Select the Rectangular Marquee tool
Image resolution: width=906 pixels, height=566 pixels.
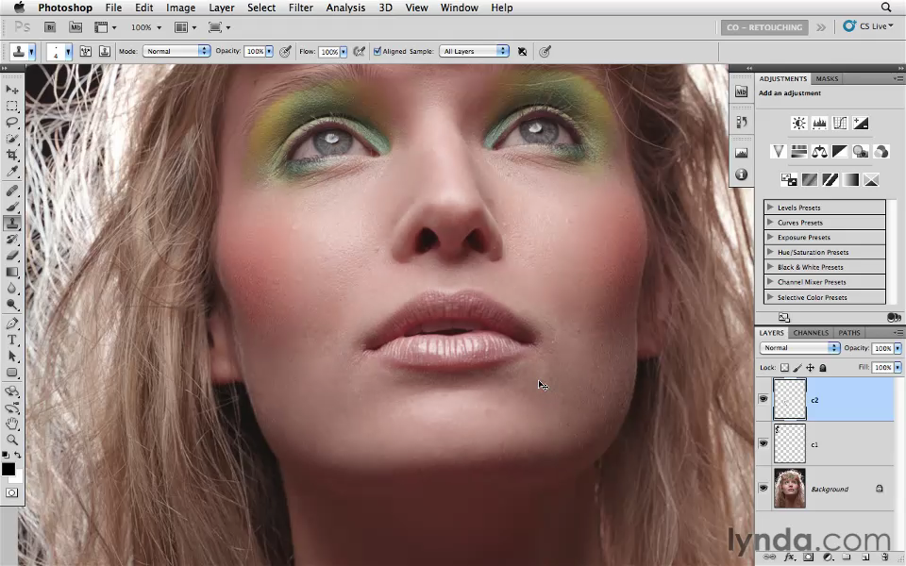pyautogui.click(x=11, y=107)
